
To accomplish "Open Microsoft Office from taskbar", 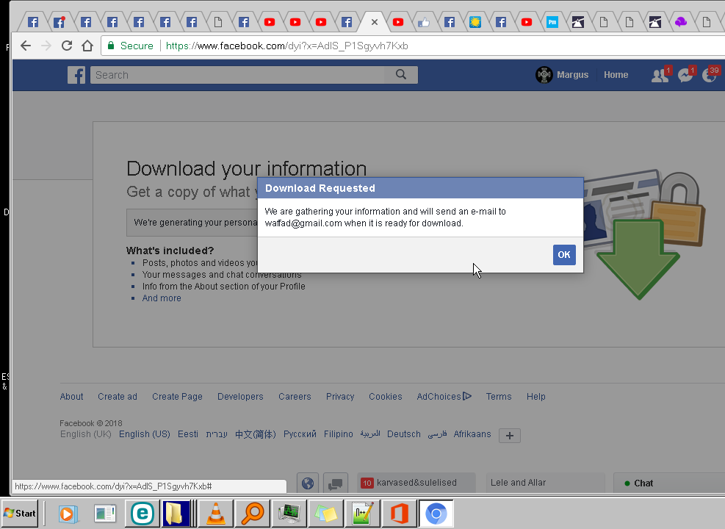I will [x=399, y=514].
